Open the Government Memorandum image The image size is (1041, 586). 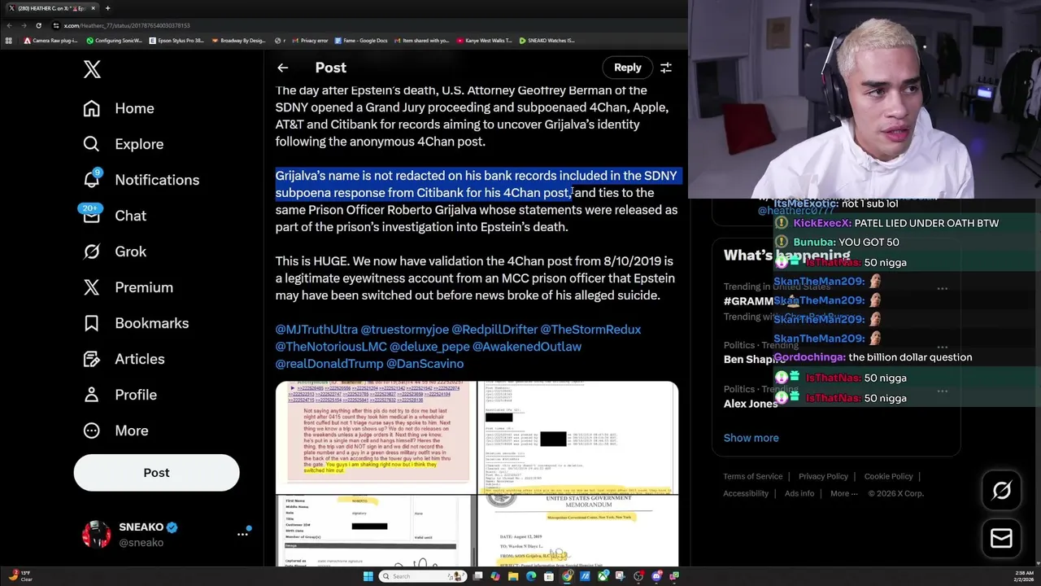pos(578,531)
